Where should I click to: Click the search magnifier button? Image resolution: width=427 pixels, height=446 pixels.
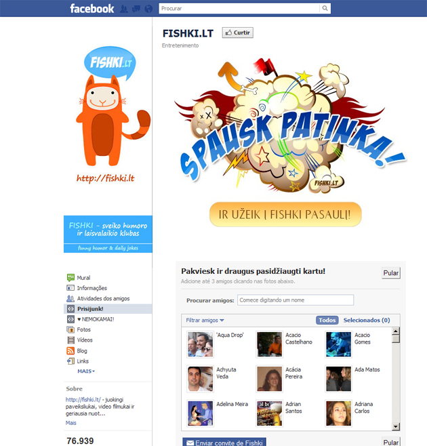pyautogui.click(x=325, y=9)
